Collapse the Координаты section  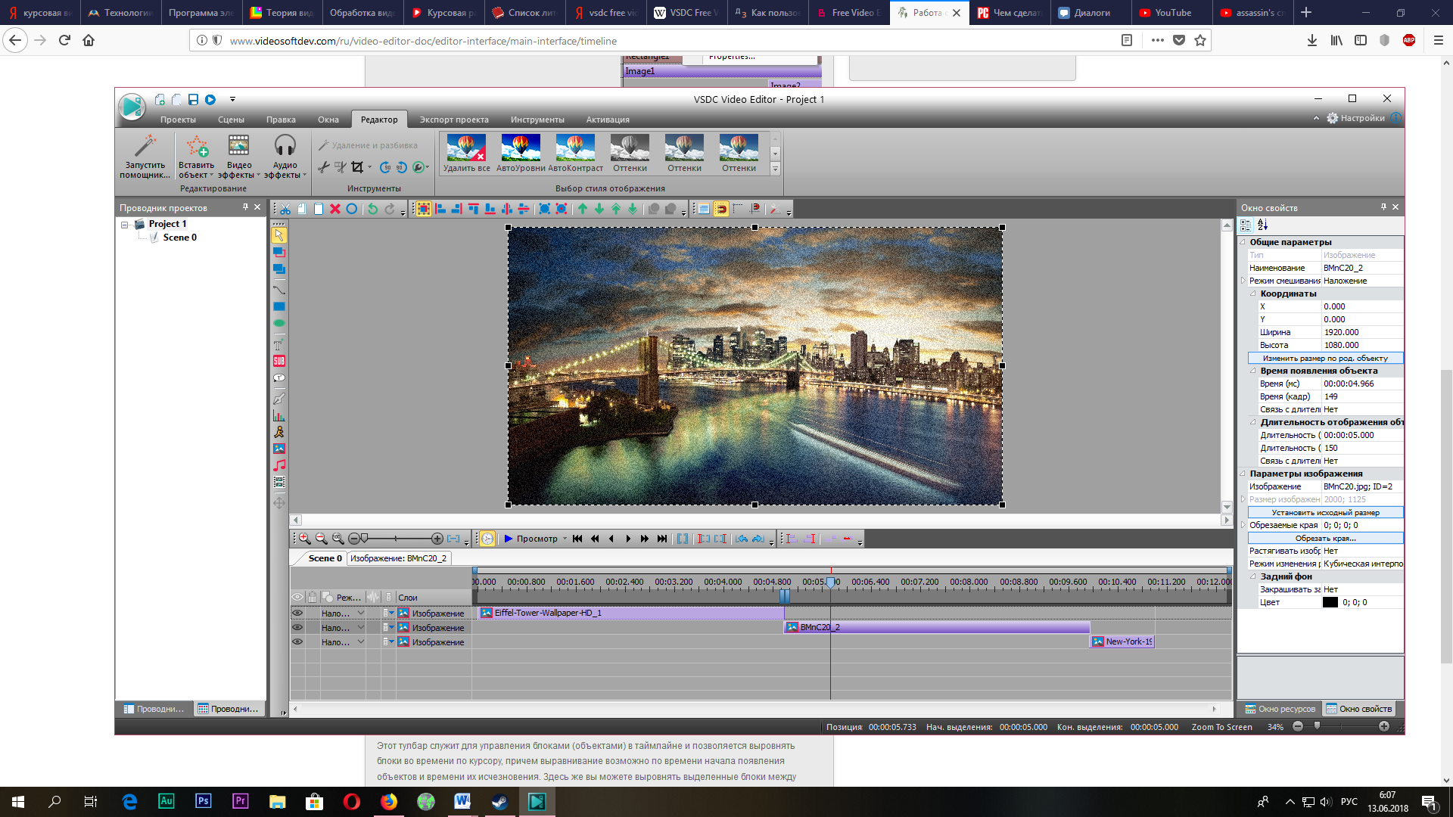pyautogui.click(x=1253, y=294)
